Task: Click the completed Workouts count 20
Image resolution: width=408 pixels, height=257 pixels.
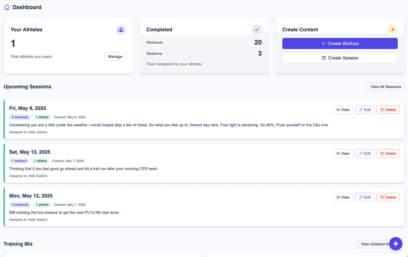Action: (258, 42)
